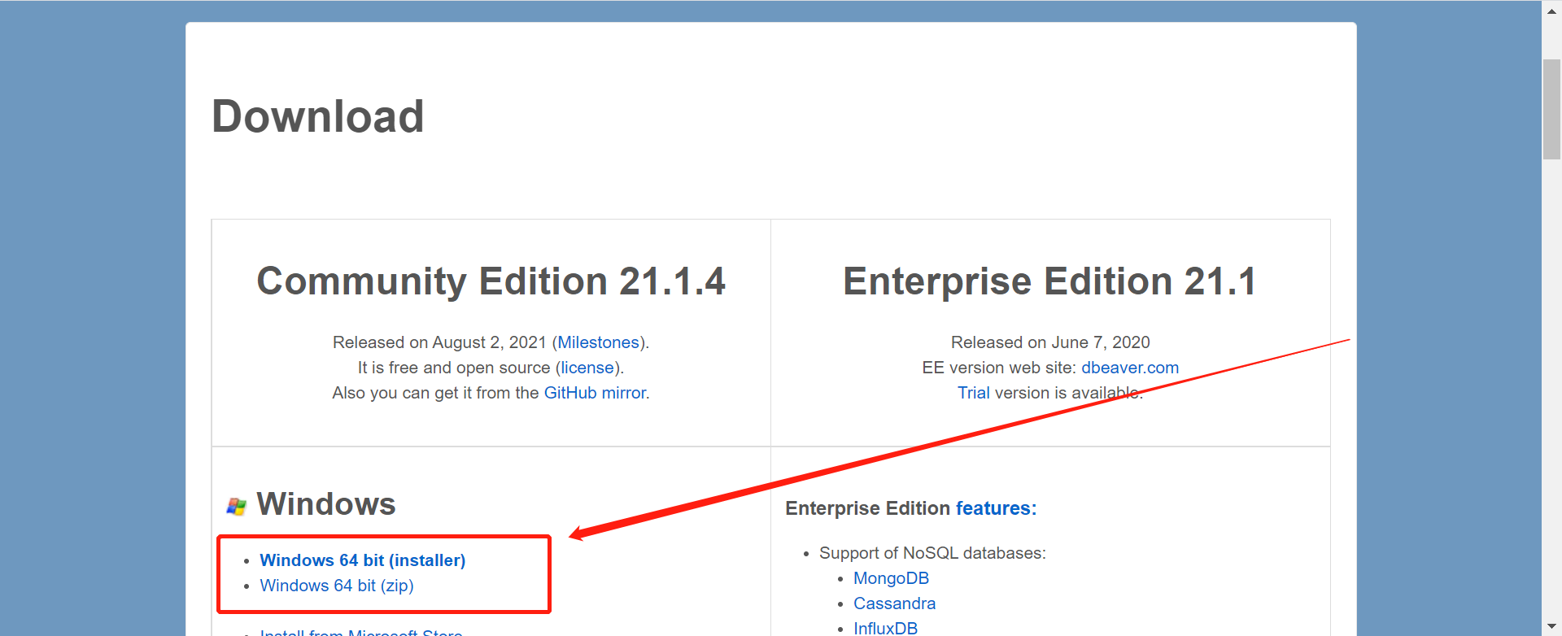Image resolution: width=1562 pixels, height=636 pixels.
Task: Visit the GitHub mirror link
Action: pos(595,393)
